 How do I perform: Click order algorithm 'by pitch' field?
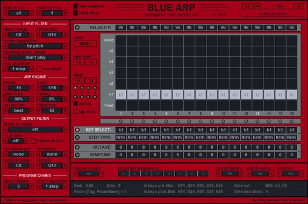tap(35, 46)
